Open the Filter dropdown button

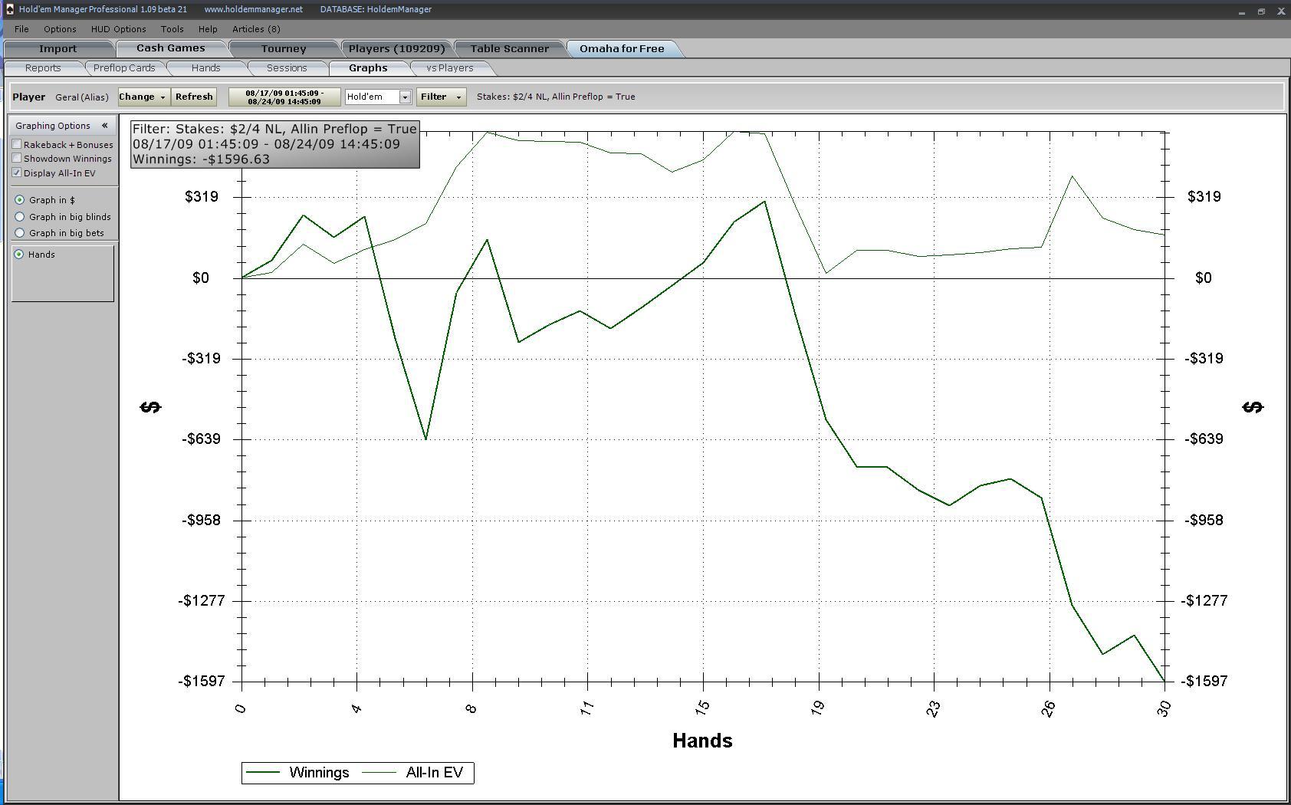point(441,97)
